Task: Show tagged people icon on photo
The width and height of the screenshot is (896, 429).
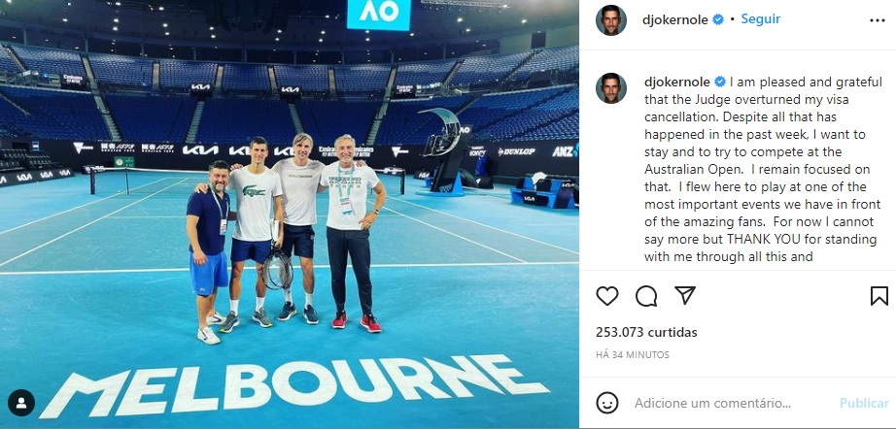Action: (21, 403)
